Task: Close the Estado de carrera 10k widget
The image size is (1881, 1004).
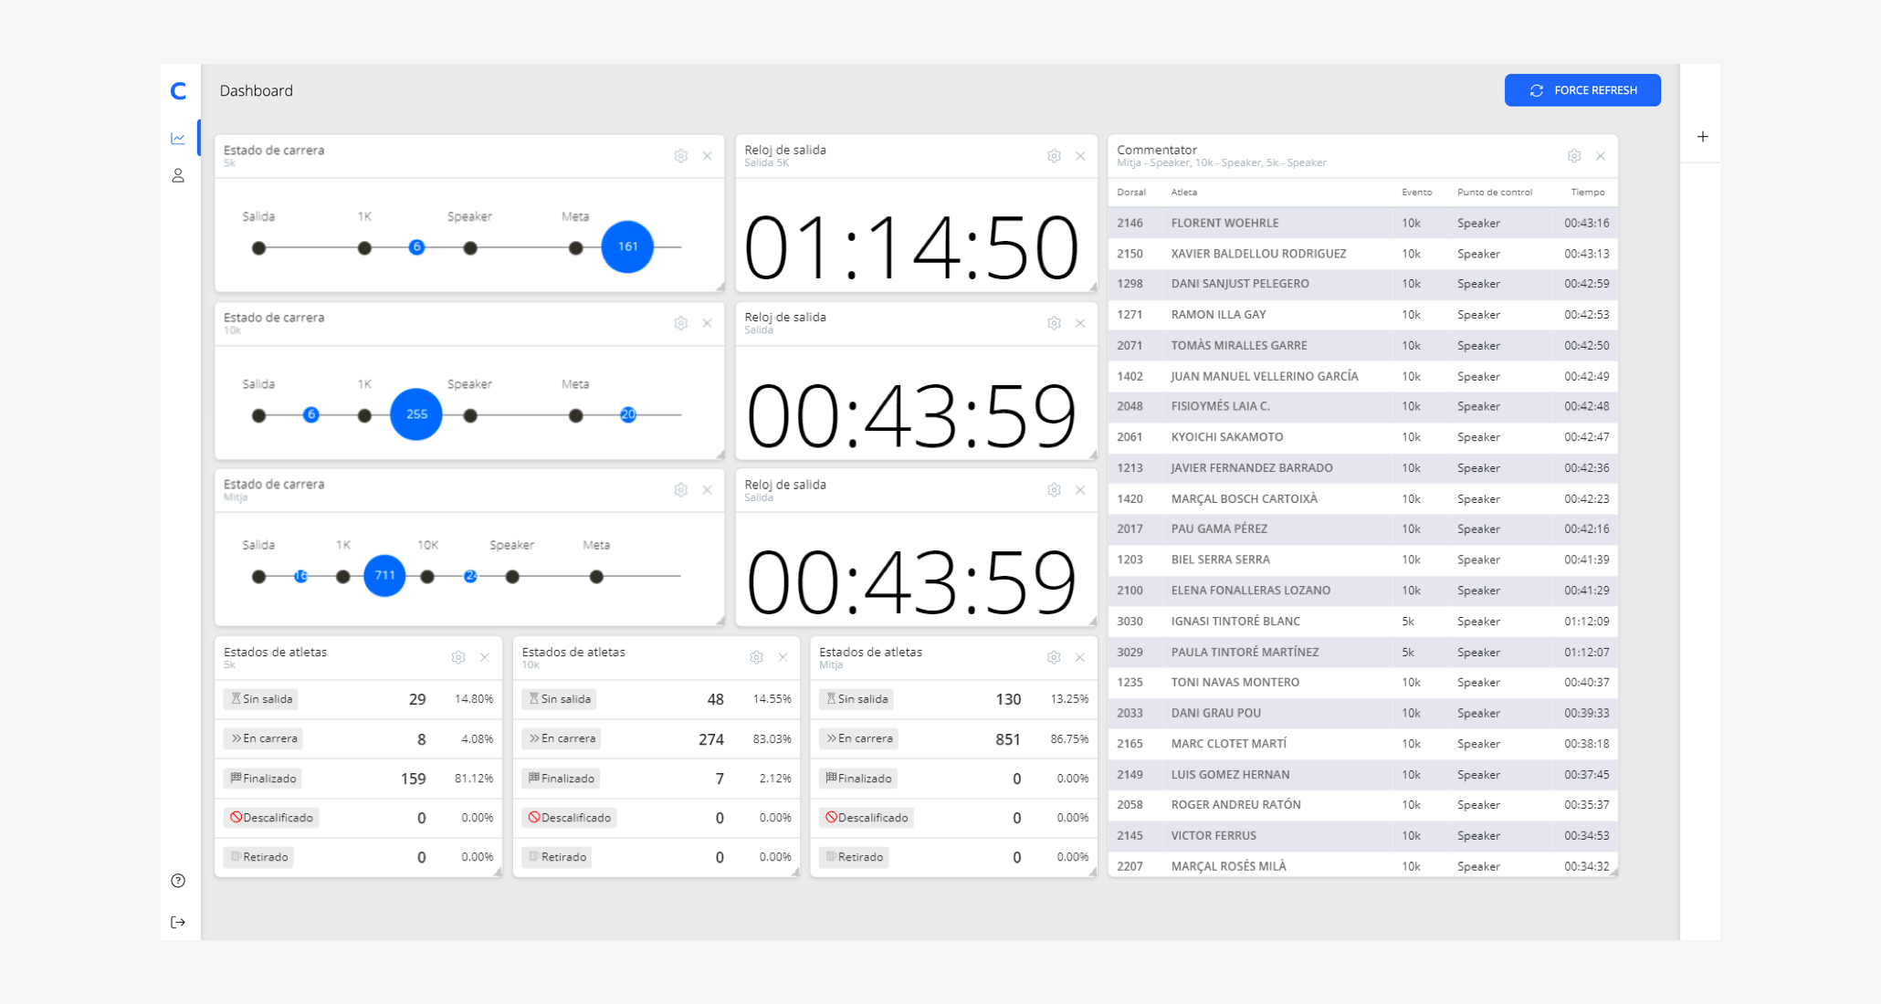Action: [x=707, y=323]
